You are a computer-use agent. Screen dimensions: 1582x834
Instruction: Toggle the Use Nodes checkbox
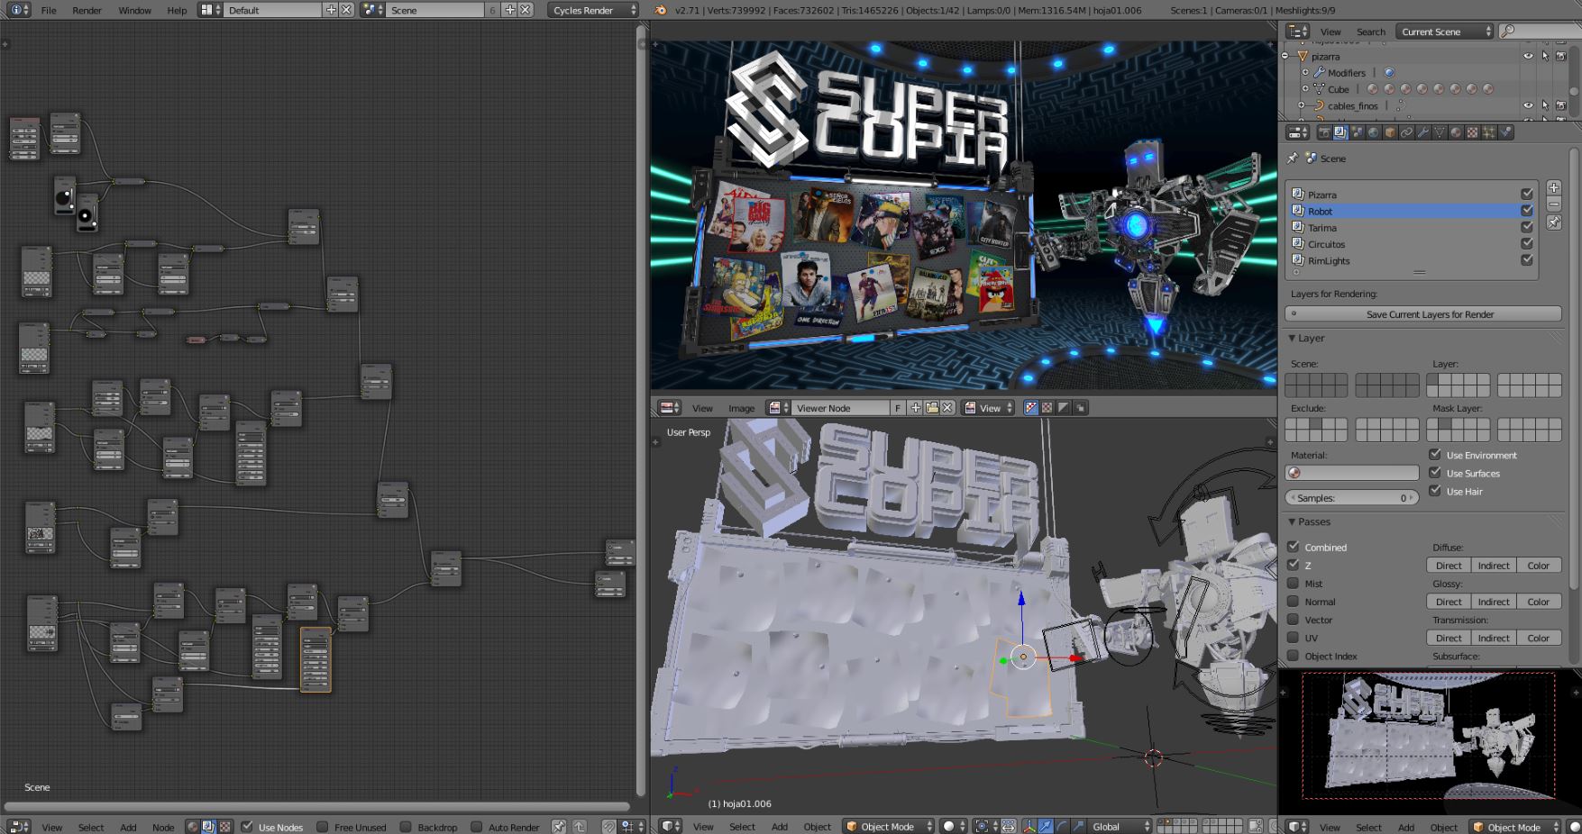(x=248, y=827)
